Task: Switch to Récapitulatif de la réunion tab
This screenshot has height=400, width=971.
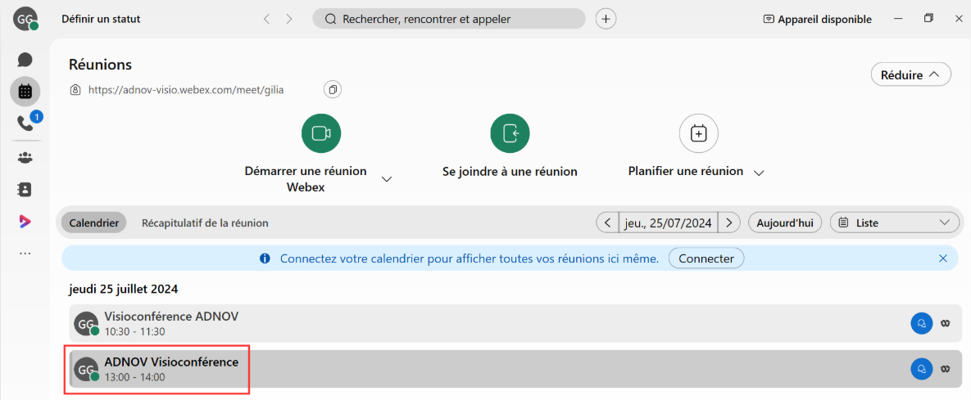Action: 205,222
